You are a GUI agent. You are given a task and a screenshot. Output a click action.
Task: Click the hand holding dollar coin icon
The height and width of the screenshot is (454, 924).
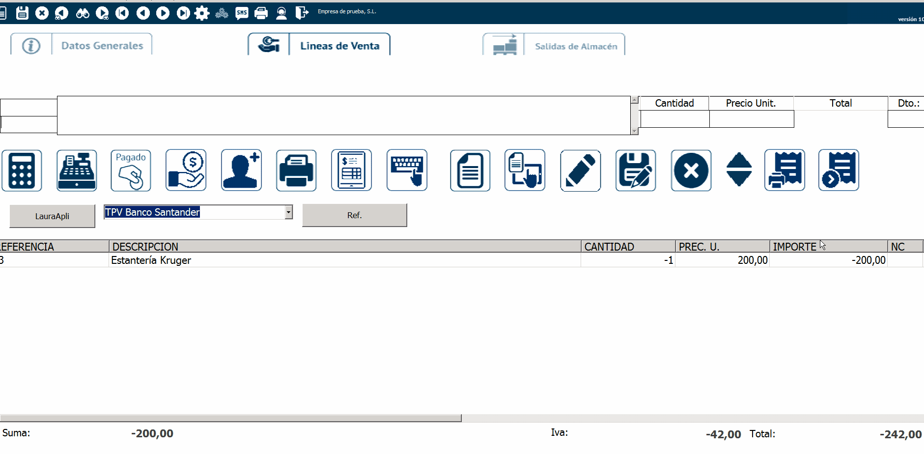pyautogui.click(x=186, y=170)
